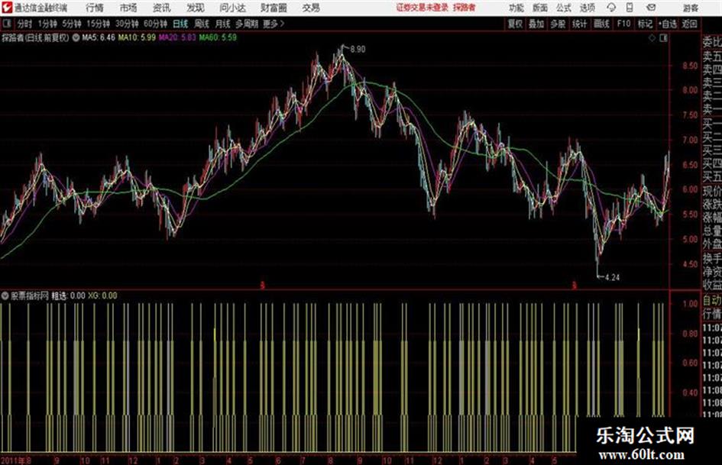Screen dimensions: 722x465
Task: Click the 统计 statistics button
Action: pos(580,24)
